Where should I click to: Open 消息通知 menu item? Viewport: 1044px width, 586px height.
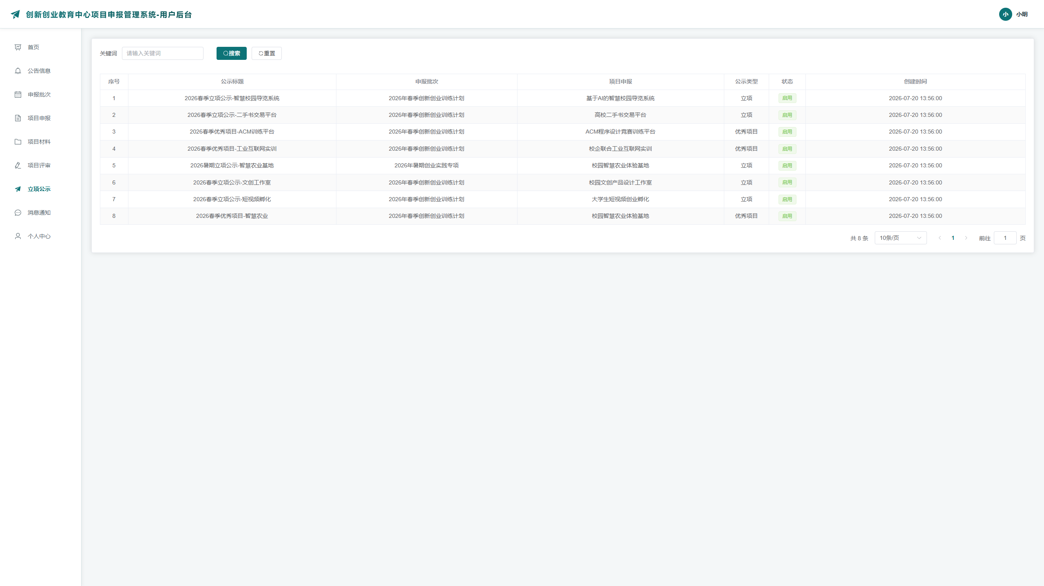pyautogui.click(x=41, y=213)
